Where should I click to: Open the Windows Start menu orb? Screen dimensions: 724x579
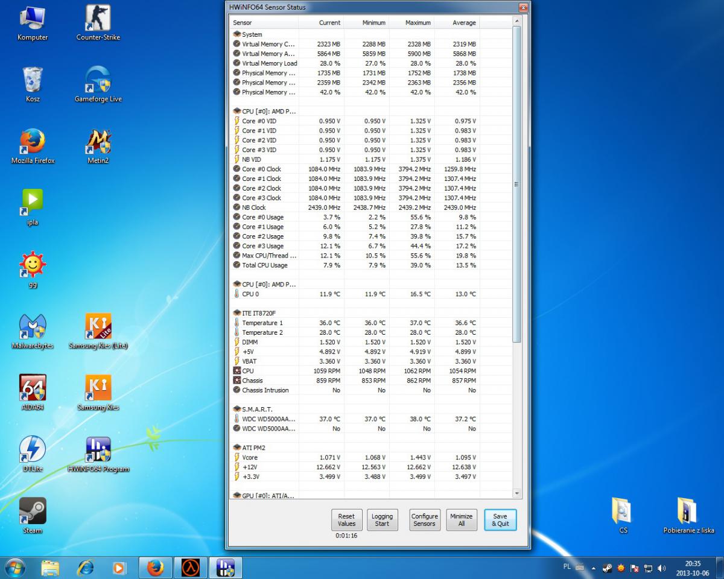click(x=14, y=568)
